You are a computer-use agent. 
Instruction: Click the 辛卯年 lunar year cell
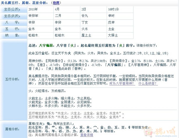pyautogui.click(x=41, y=16)
